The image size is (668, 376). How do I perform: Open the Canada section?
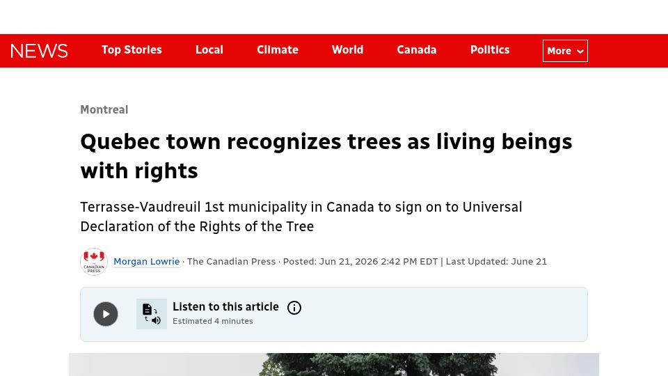click(417, 50)
